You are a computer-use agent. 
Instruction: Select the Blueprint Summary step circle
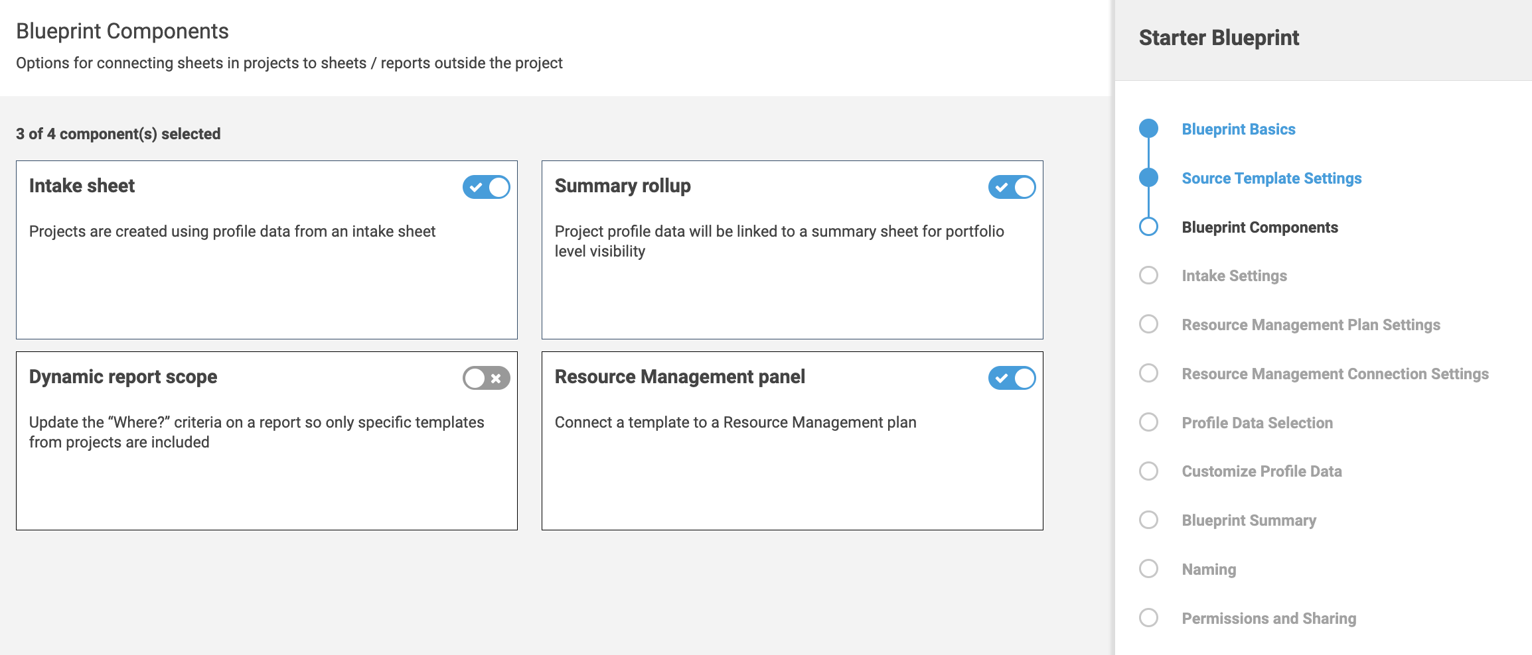(1148, 520)
